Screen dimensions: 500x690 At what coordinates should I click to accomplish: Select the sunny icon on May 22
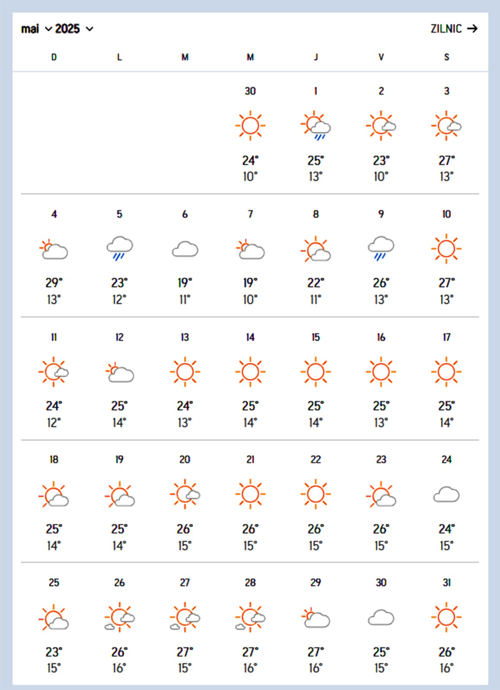pos(316,494)
